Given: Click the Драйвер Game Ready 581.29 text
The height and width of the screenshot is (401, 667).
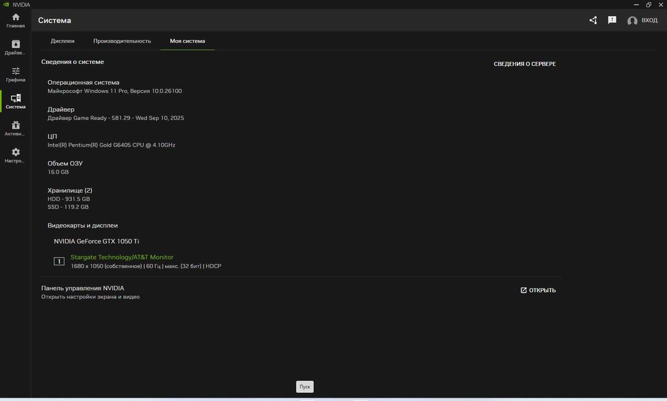Looking at the screenshot, I should click(115, 118).
